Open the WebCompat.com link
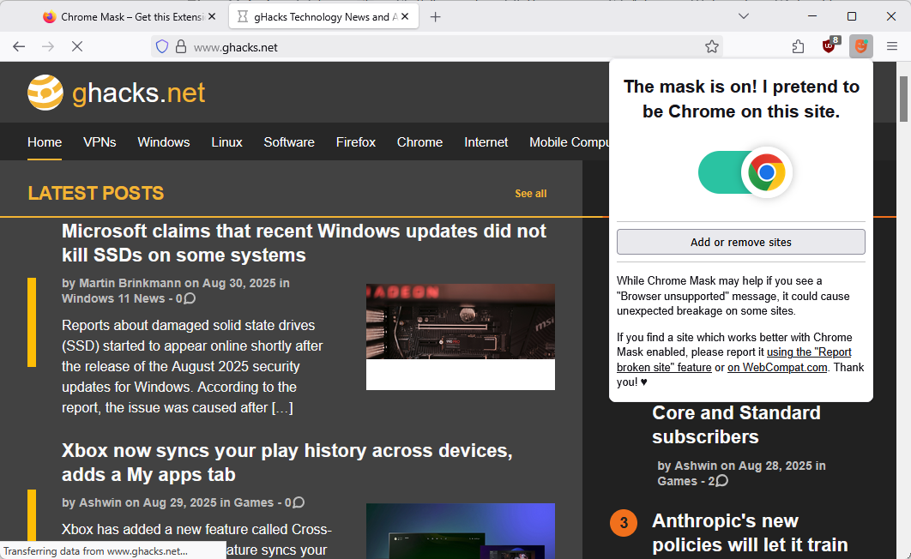The width and height of the screenshot is (911, 559). [777, 368]
